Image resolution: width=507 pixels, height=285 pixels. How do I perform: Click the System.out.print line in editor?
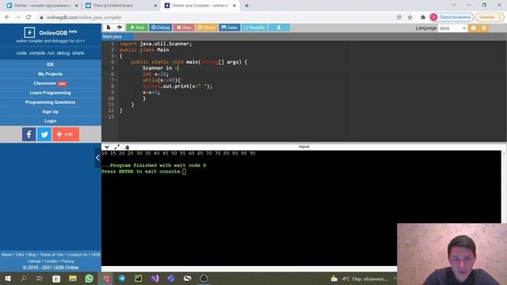coord(177,86)
